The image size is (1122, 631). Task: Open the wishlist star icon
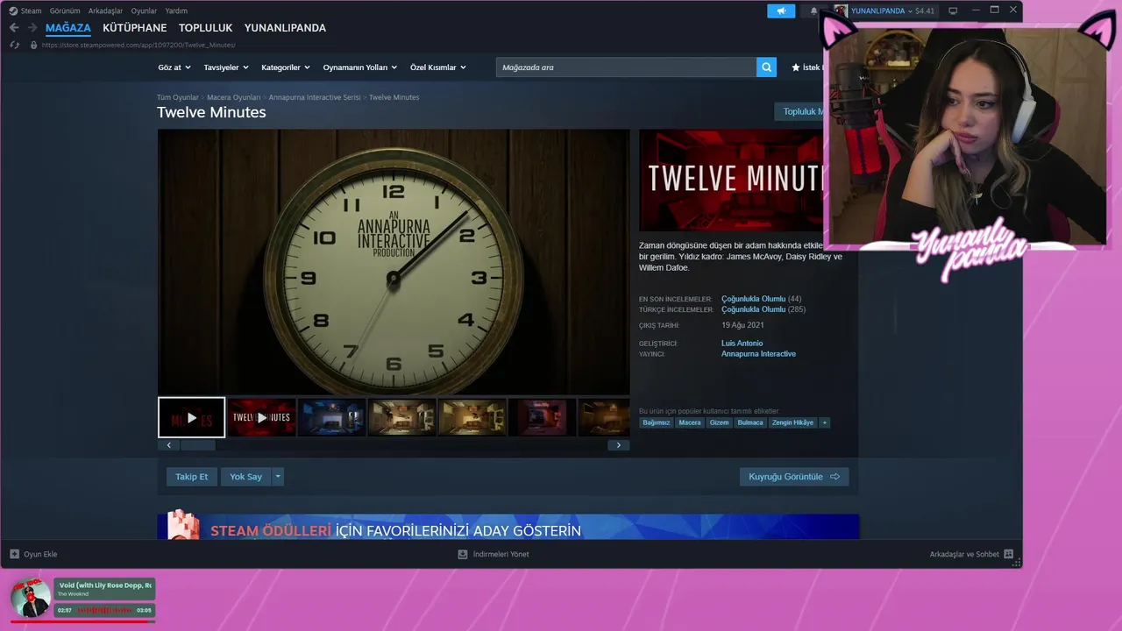[x=796, y=67]
